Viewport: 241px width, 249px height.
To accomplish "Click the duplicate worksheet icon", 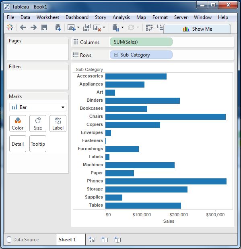I will click(87, 27).
